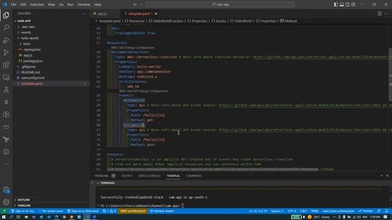392x220 pixels.
Task: Open the File menu
Action: pos(13,4)
